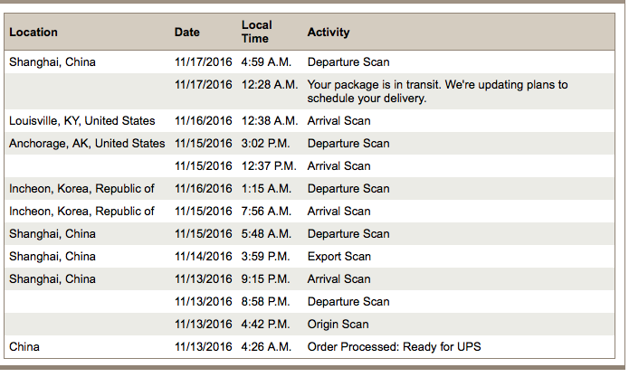Click the 'Your package is in transit' message
Screen dimensions: 629x377
[x=438, y=91]
